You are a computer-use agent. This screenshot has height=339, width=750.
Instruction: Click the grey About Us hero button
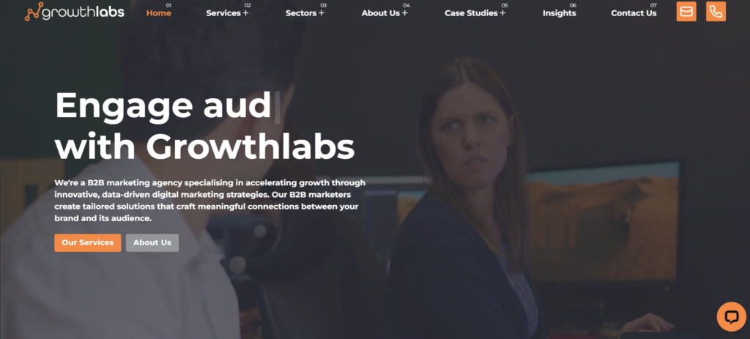click(x=152, y=242)
